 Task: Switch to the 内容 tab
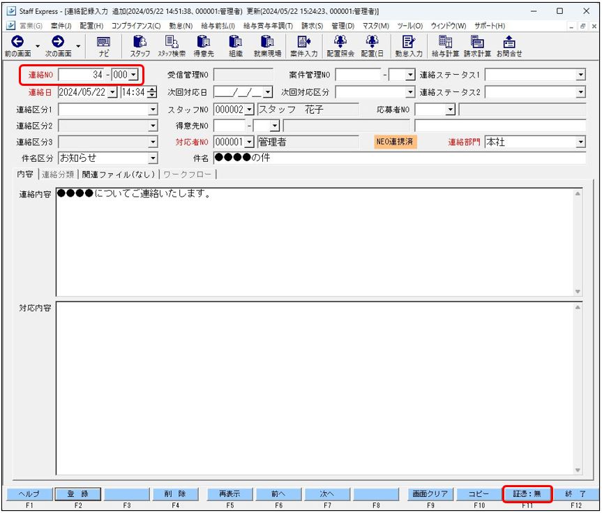(25, 174)
